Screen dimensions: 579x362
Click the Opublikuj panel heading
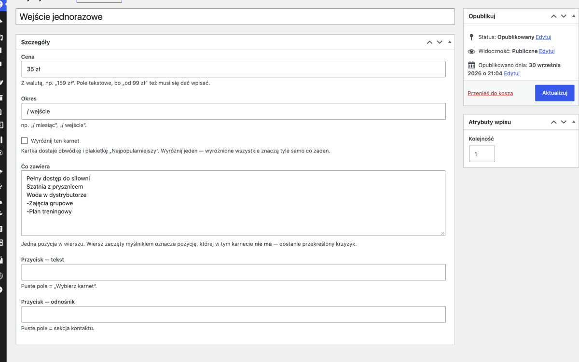click(482, 16)
